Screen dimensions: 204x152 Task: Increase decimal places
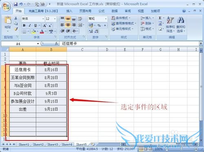(91, 31)
